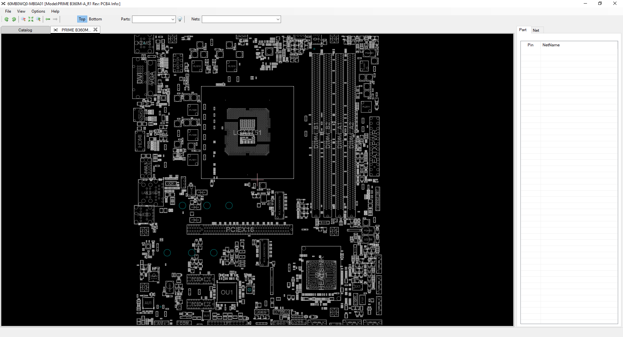Screen dimensions: 623x337
Task: Click the Parts label text
Action: [126, 19]
